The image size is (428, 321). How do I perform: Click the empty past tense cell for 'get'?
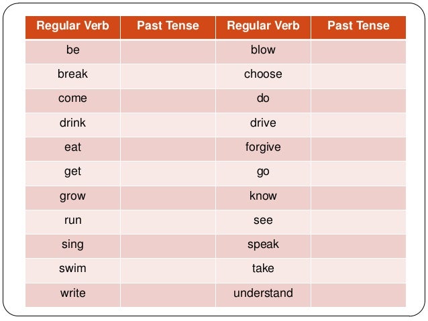pos(168,174)
